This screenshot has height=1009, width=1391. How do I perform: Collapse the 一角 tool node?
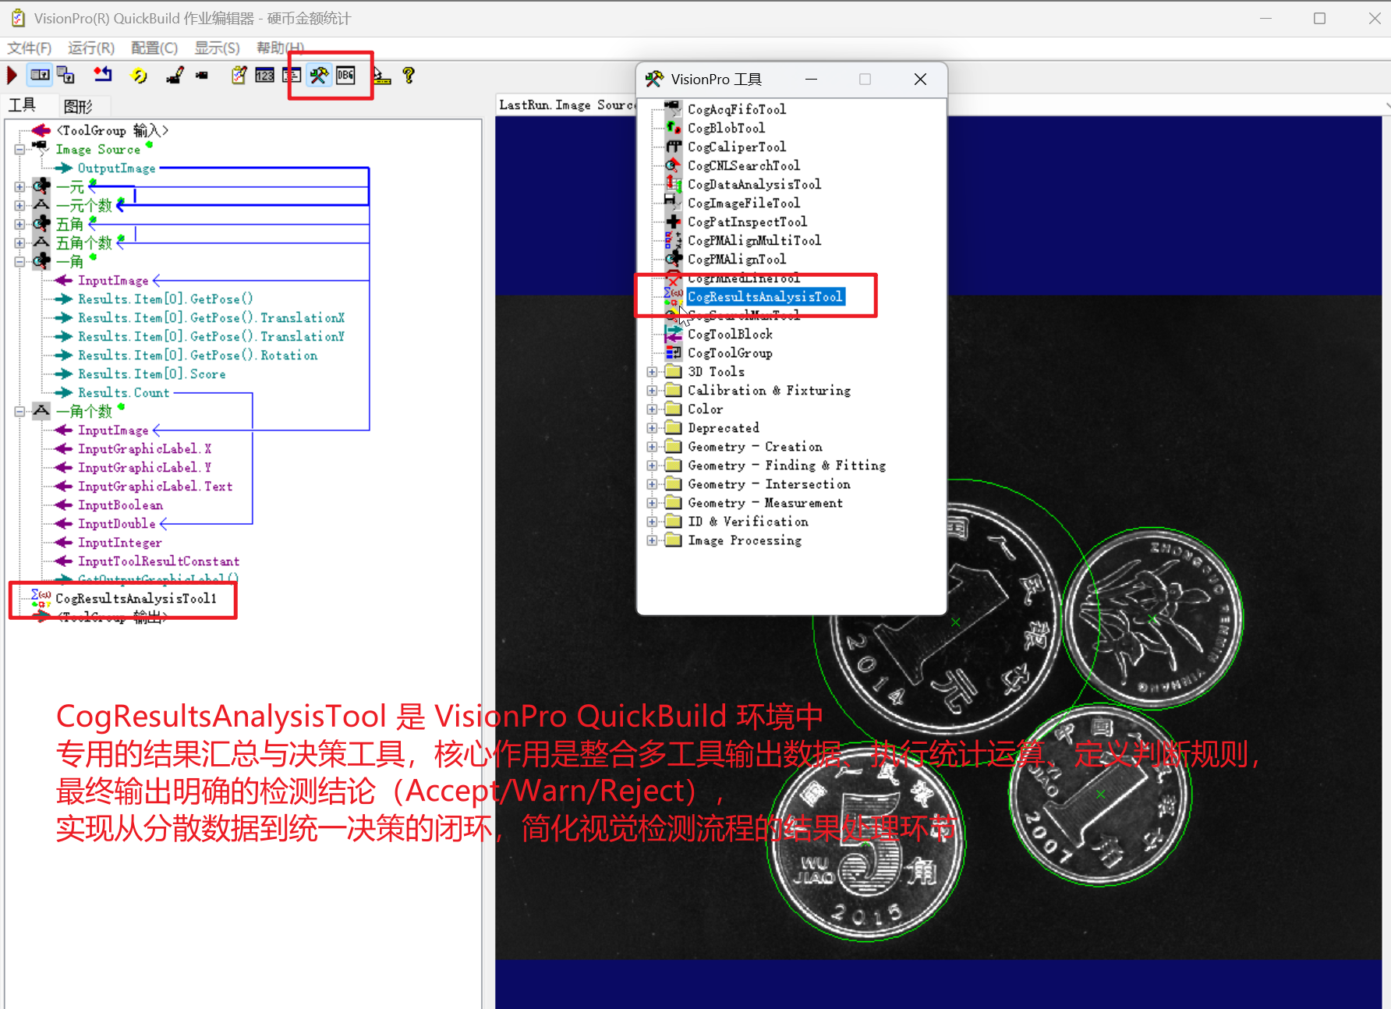click(x=19, y=261)
